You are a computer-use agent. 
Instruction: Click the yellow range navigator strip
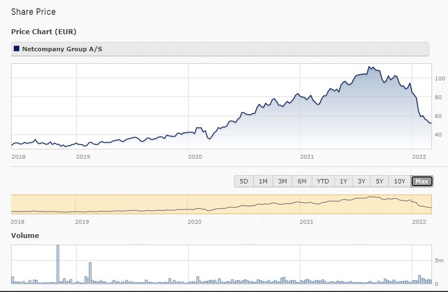(221, 204)
